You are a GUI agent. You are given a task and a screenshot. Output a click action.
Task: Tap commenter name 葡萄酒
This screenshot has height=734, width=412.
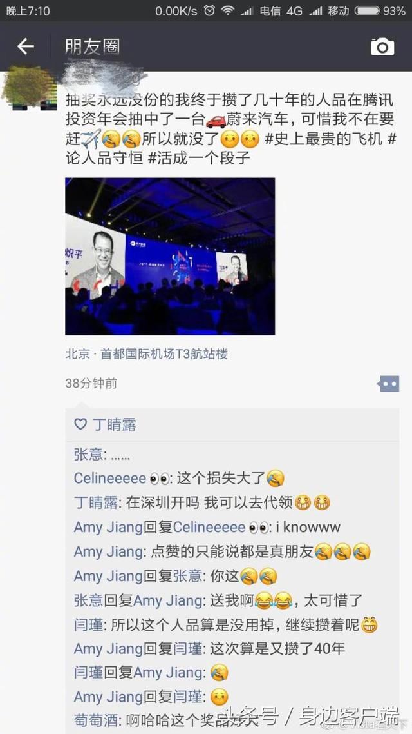coord(96,720)
